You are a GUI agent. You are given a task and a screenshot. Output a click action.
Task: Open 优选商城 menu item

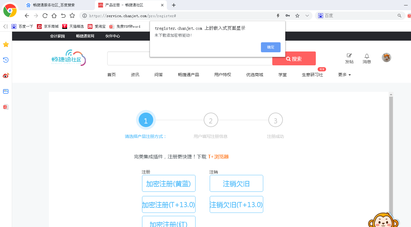(255, 75)
